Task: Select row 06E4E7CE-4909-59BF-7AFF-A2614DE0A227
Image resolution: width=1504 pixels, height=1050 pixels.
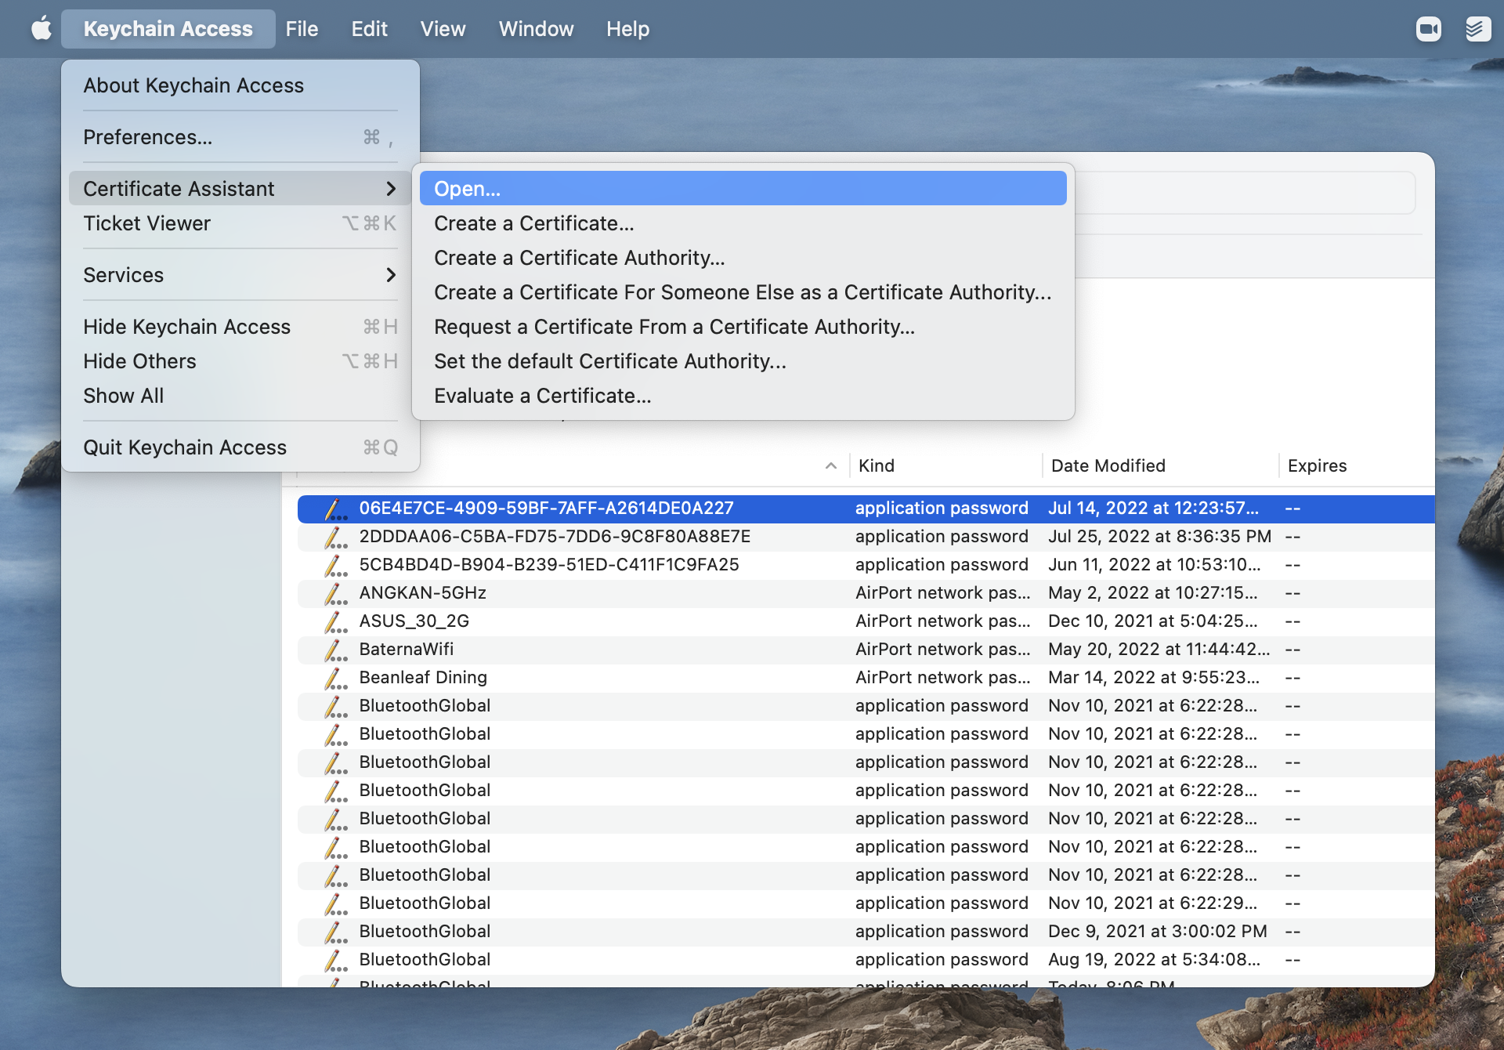Action: [x=866, y=509]
